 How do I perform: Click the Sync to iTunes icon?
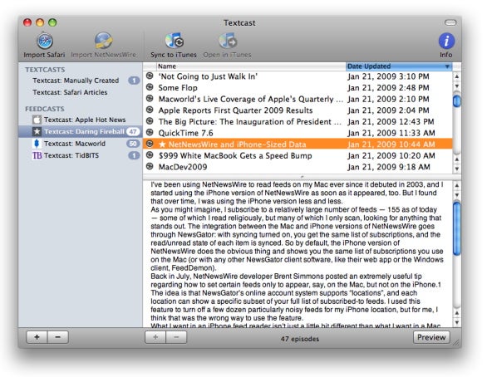[174, 41]
